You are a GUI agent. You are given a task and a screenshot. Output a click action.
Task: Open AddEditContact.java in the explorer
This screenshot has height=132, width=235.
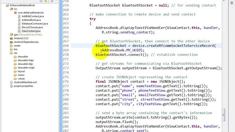(x=33, y=16)
